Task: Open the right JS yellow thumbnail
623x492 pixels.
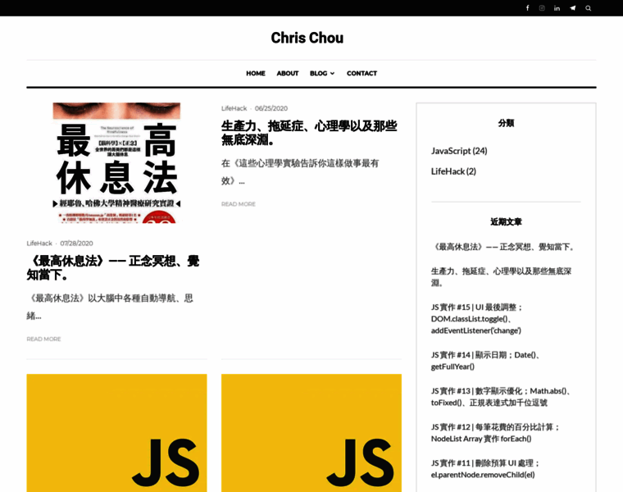Action: click(311, 433)
